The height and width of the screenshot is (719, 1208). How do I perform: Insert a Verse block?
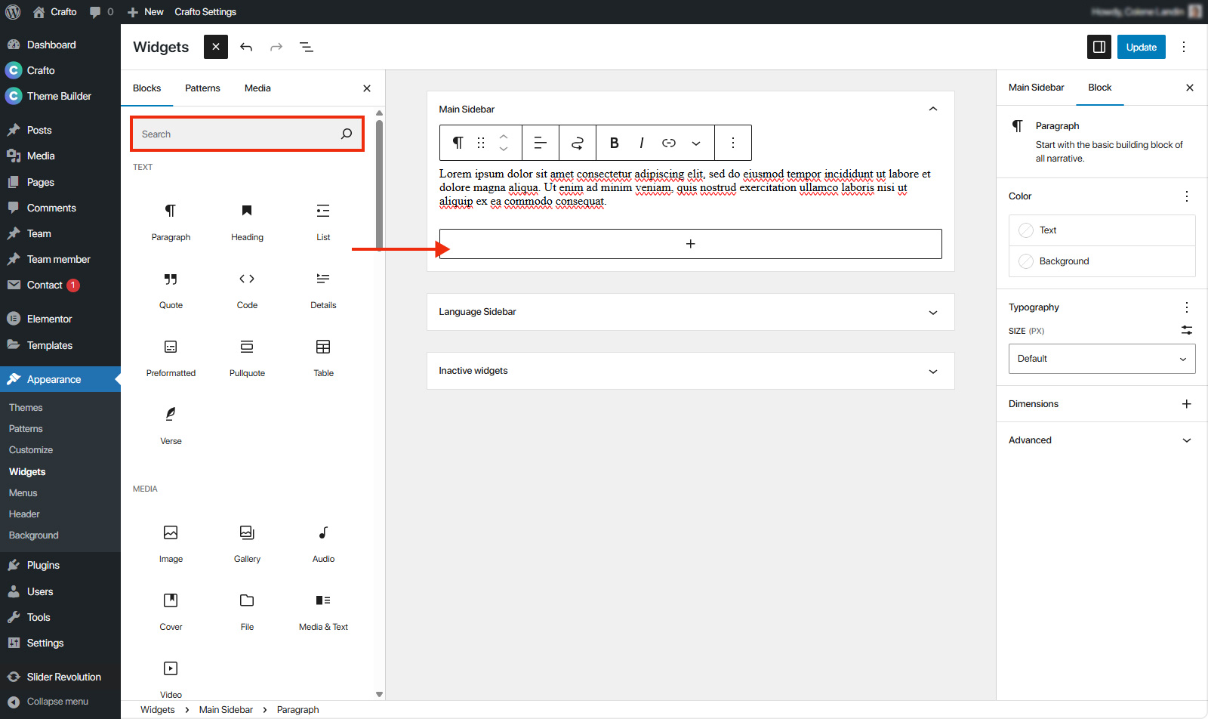tap(171, 426)
